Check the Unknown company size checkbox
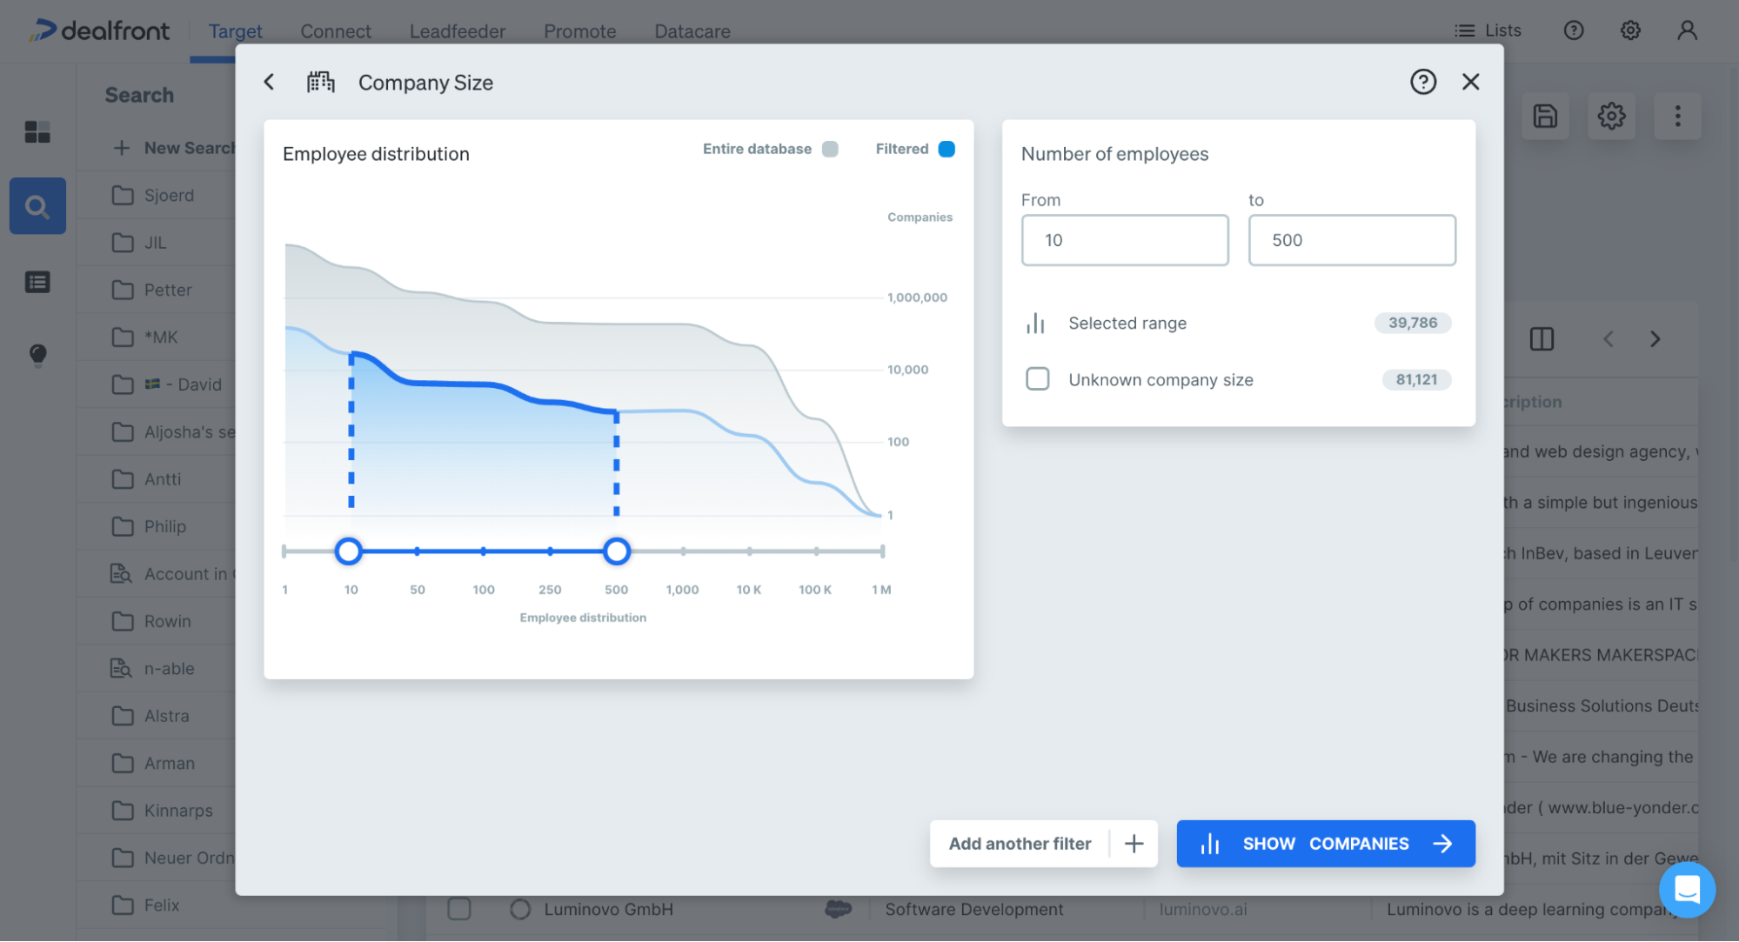This screenshot has height=942, width=1739. [1037, 379]
